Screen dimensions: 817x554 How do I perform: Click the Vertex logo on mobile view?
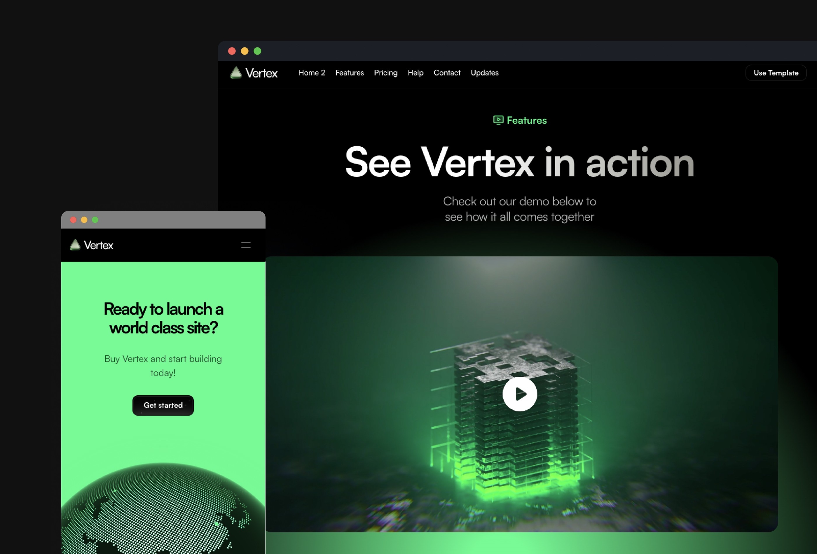pos(92,244)
